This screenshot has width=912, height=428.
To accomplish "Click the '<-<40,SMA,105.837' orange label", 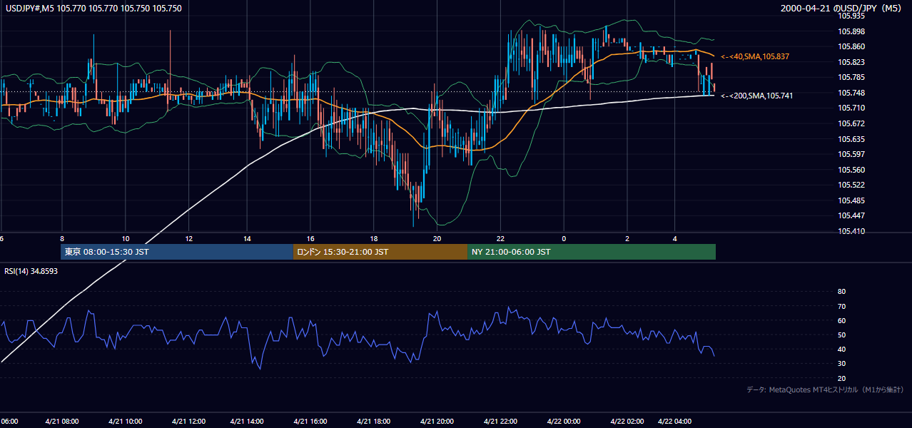I will (x=755, y=56).
